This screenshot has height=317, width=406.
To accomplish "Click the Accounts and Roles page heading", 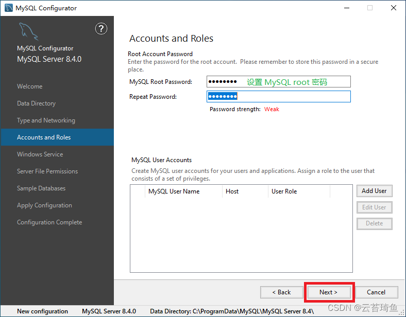I will point(171,38).
